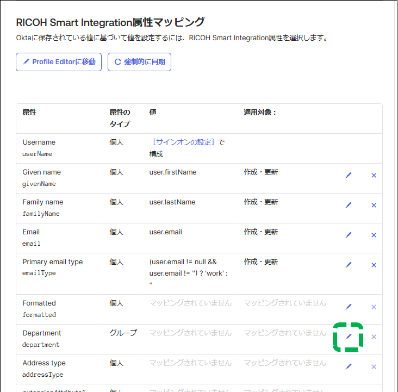This screenshot has height=392, width=398.
Task: Select the user.email value cell
Action: pos(165,232)
